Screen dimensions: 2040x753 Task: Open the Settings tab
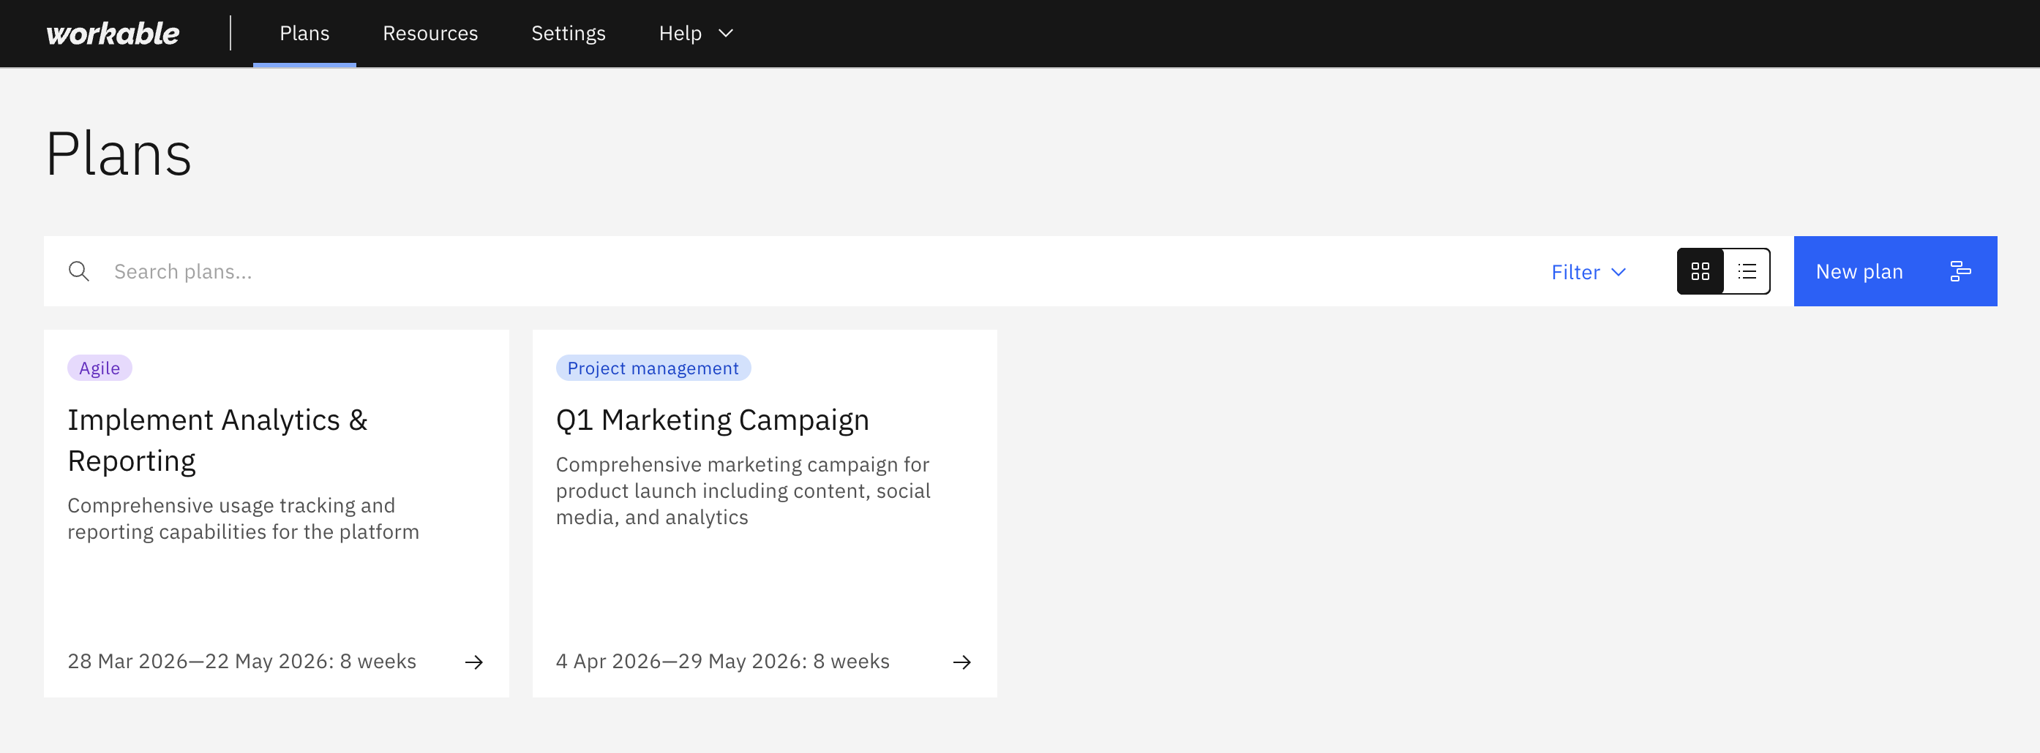[x=568, y=33]
